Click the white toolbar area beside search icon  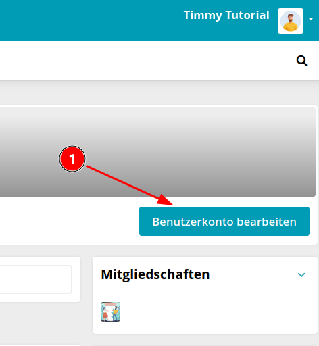tap(147, 61)
